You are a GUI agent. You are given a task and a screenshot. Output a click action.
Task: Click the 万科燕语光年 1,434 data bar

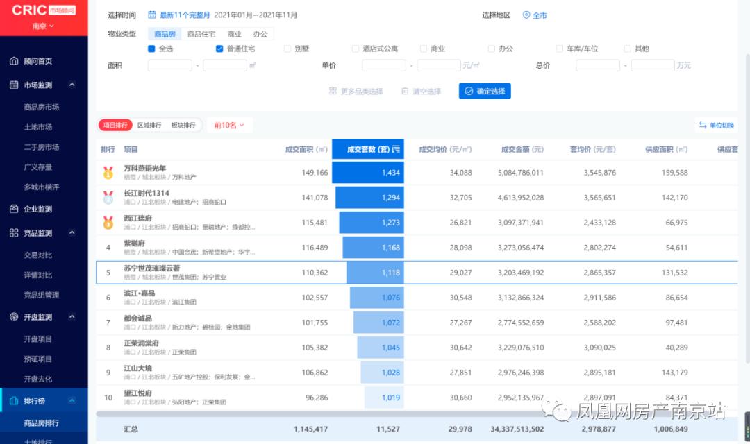367,173
